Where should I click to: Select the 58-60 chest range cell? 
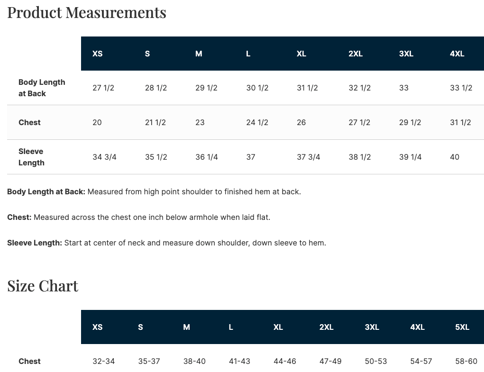pyautogui.click(x=466, y=361)
